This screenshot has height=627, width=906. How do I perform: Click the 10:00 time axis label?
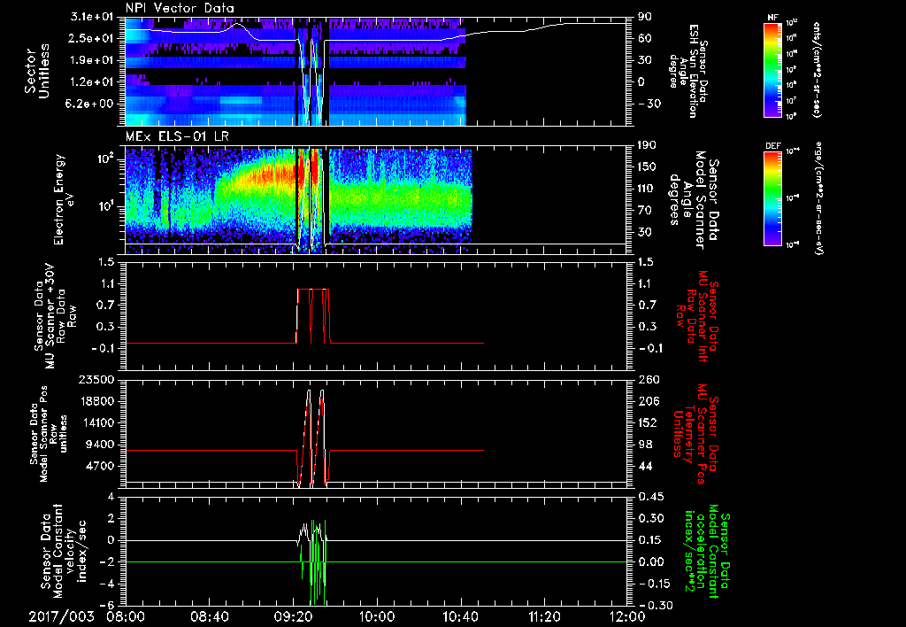[x=377, y=616]
